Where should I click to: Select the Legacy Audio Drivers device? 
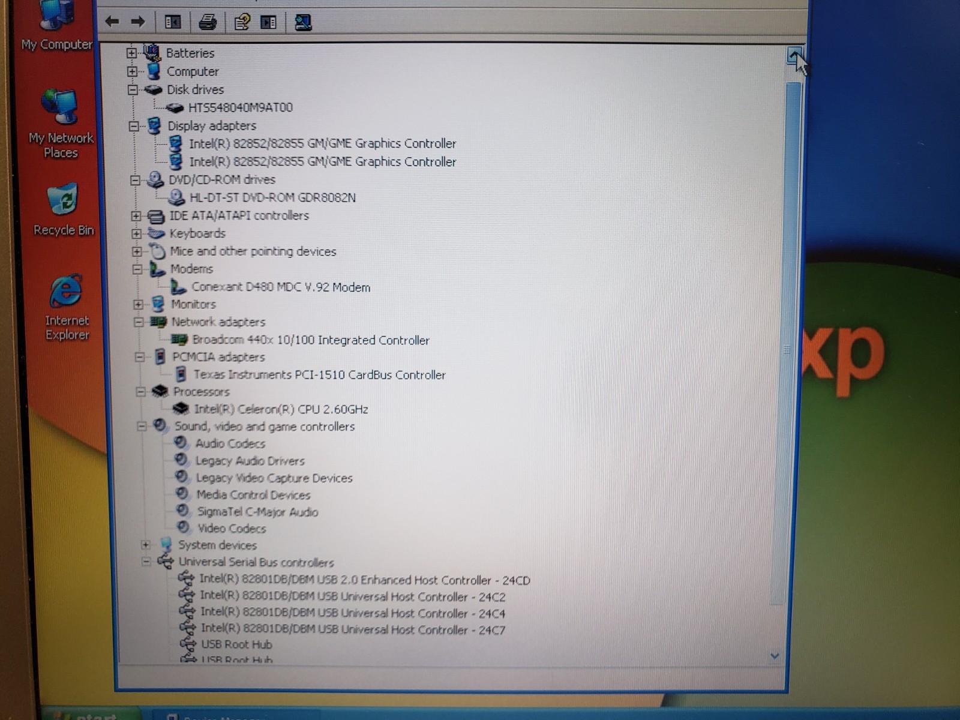coord(250,461)
